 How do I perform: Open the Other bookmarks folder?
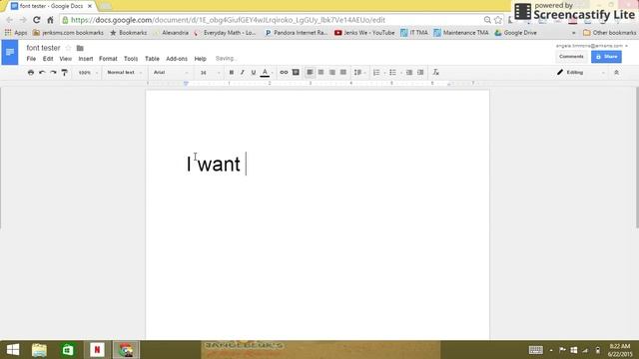609,33
